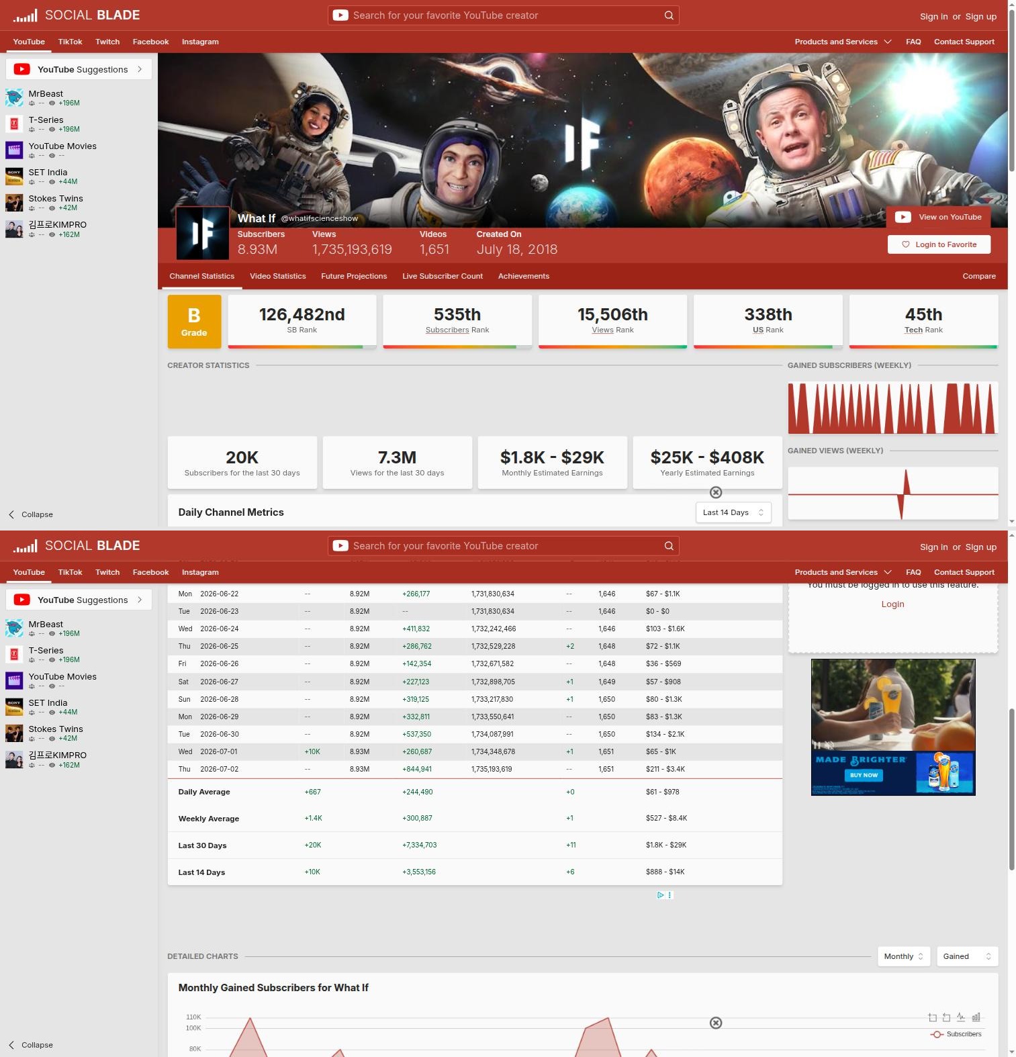
Task: Pause the beer advertisement video
Action: [817, 745]
